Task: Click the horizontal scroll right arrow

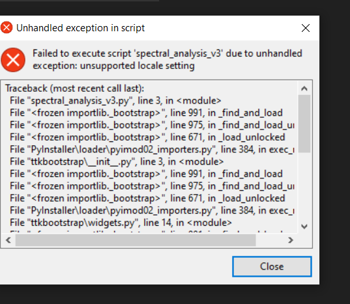Action: coord(291,240)
